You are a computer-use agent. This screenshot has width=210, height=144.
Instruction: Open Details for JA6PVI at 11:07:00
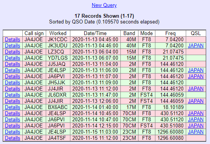12,76
